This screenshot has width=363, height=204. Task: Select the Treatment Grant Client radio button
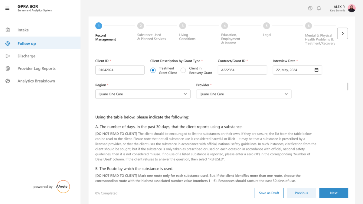tap(153, 70)
